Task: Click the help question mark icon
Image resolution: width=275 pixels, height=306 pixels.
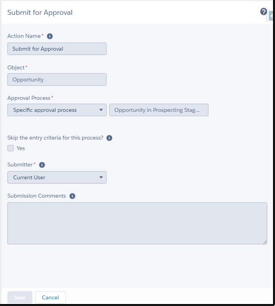Action: click(x=264, y=12)
